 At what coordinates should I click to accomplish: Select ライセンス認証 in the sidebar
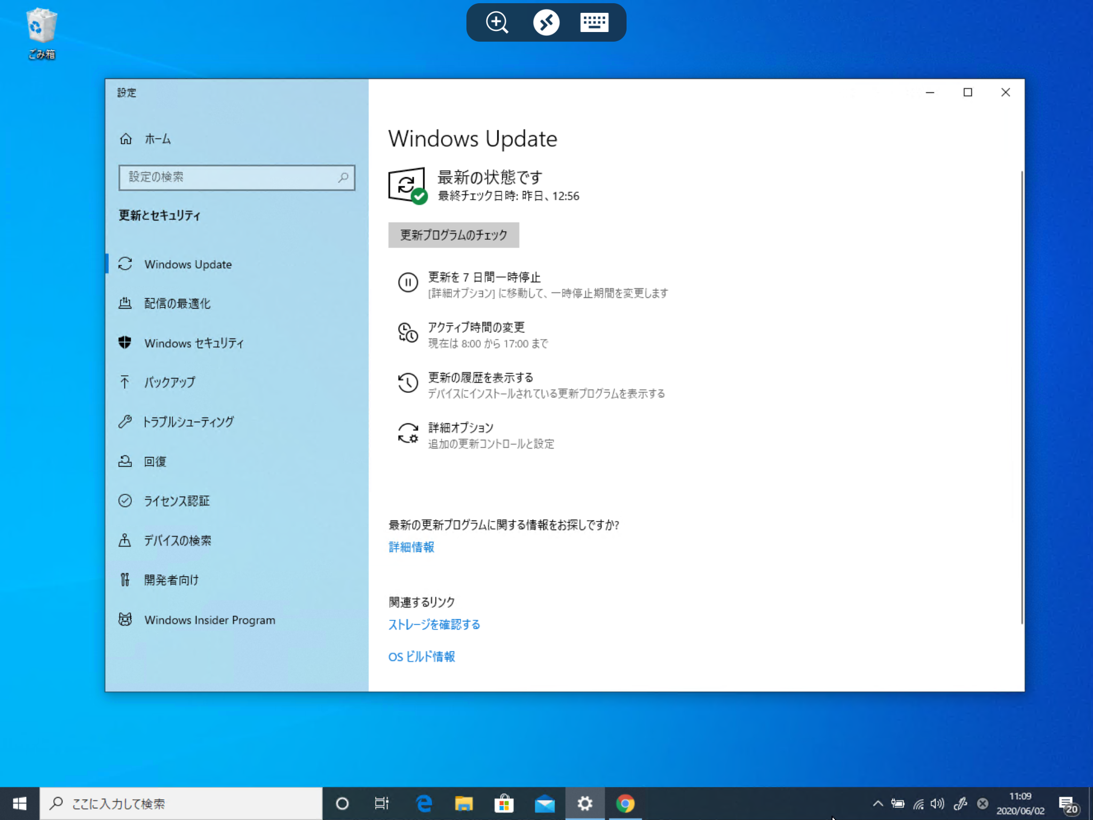177,501
